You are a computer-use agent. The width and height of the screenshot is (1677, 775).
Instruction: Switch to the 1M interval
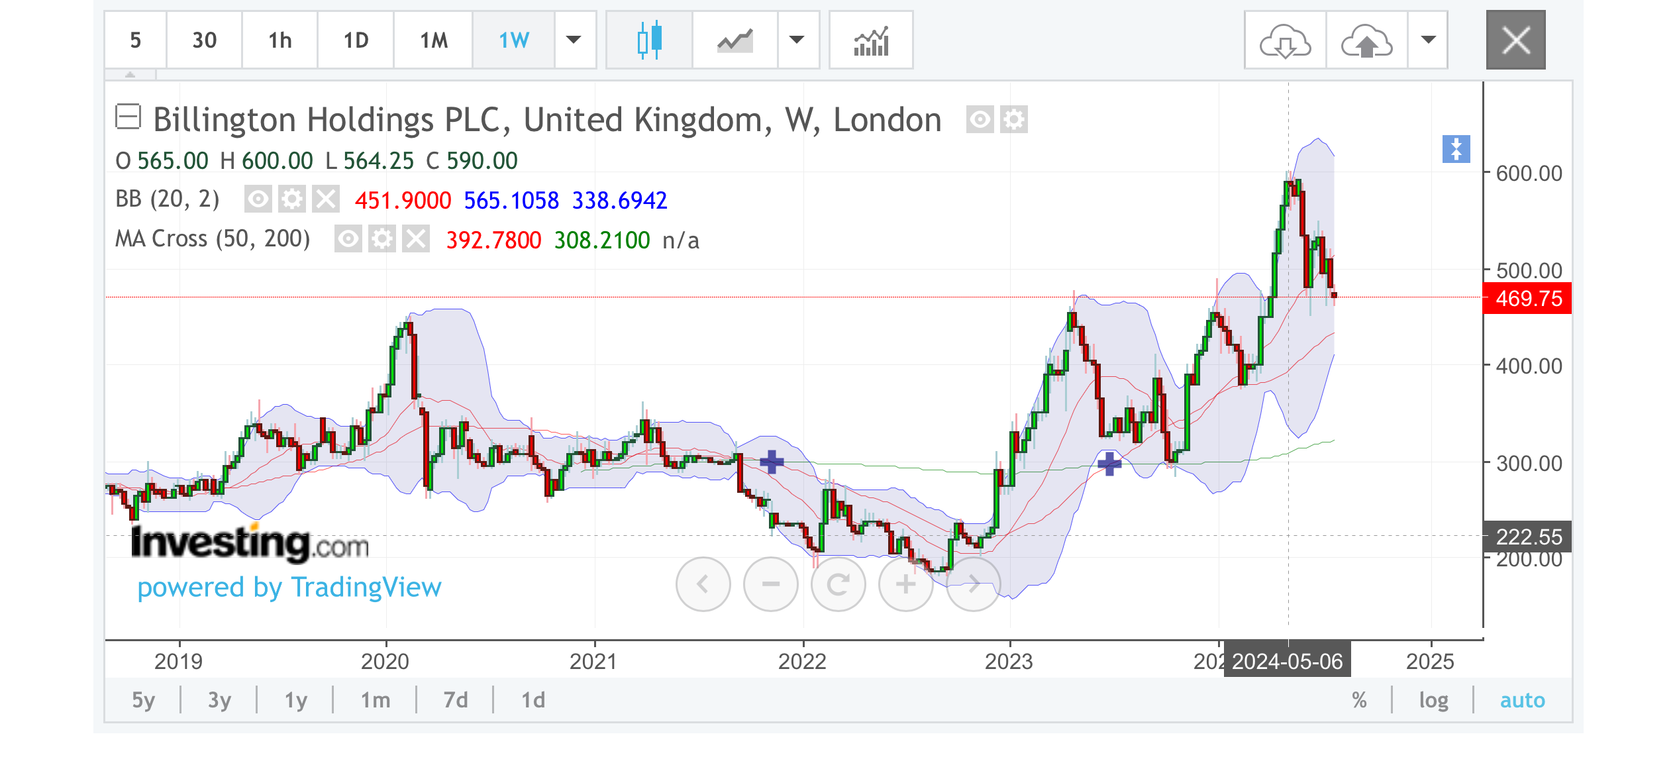433,40
